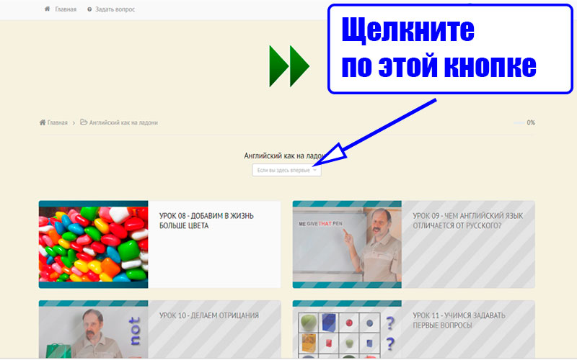Open lesson 09 whiteboard thumbnail
Image resolution: width=577 pixels, height=360 pixels.
click(347, 244)
